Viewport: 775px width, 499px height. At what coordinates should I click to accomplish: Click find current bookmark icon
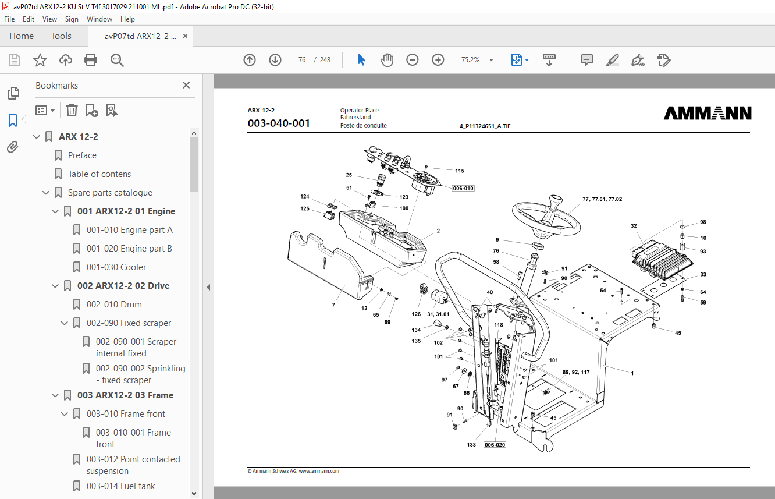(112, 110)
